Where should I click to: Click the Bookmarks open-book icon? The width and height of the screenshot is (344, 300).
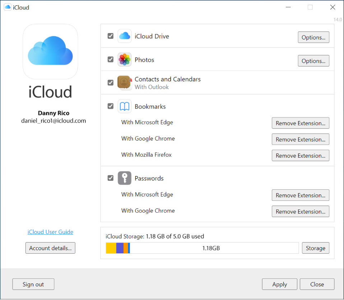coord(124,106)
